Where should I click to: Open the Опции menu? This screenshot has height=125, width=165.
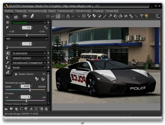point(98,11)
